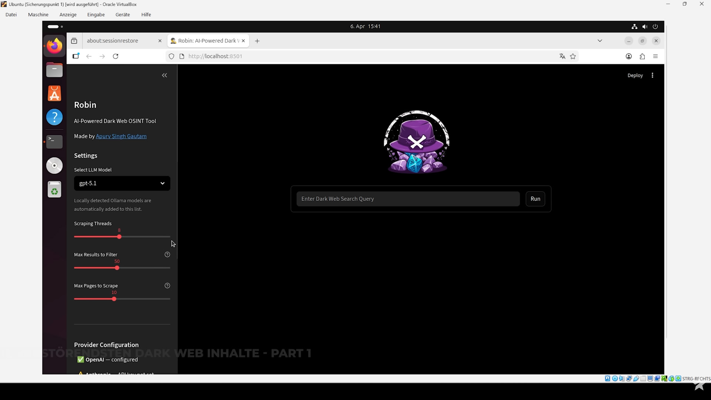Open VirtualBox Eingabe menu
The image size is (711, 400).
coord(96,15)
